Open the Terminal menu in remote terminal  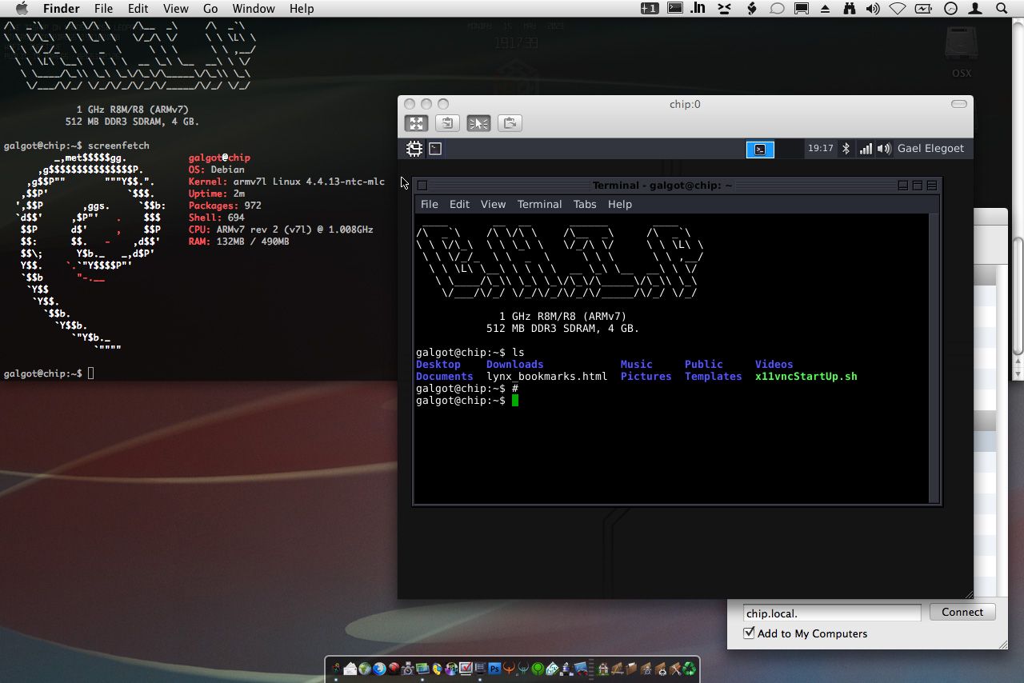[x=539, y=204]
